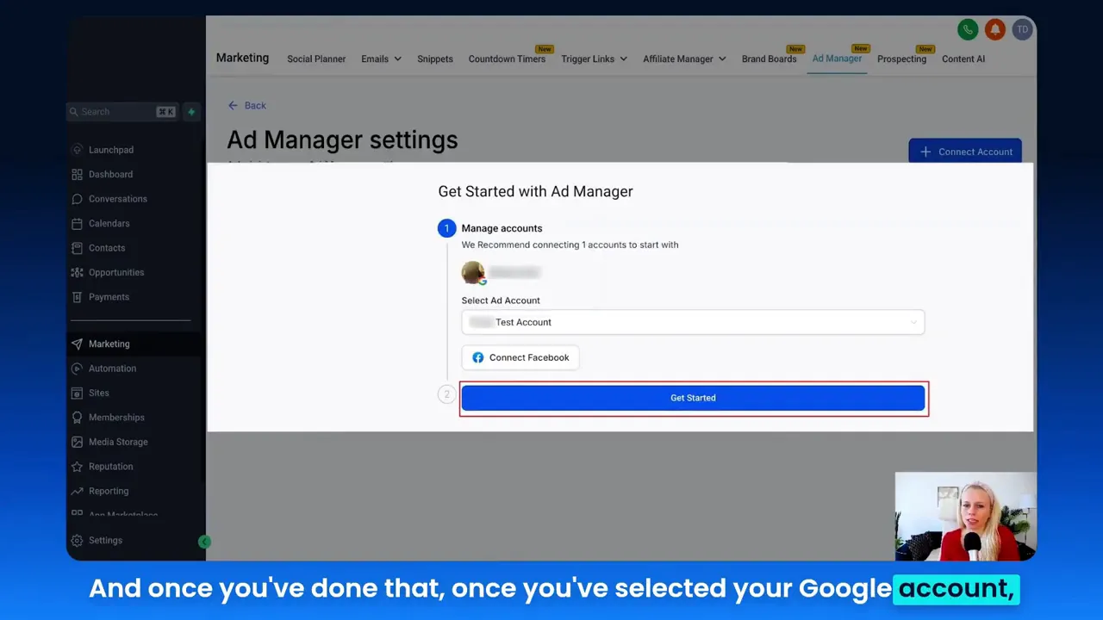Click the Connect Facebook button
Viewport: 1103px width, 620px height.
click(x=520, y=357)
